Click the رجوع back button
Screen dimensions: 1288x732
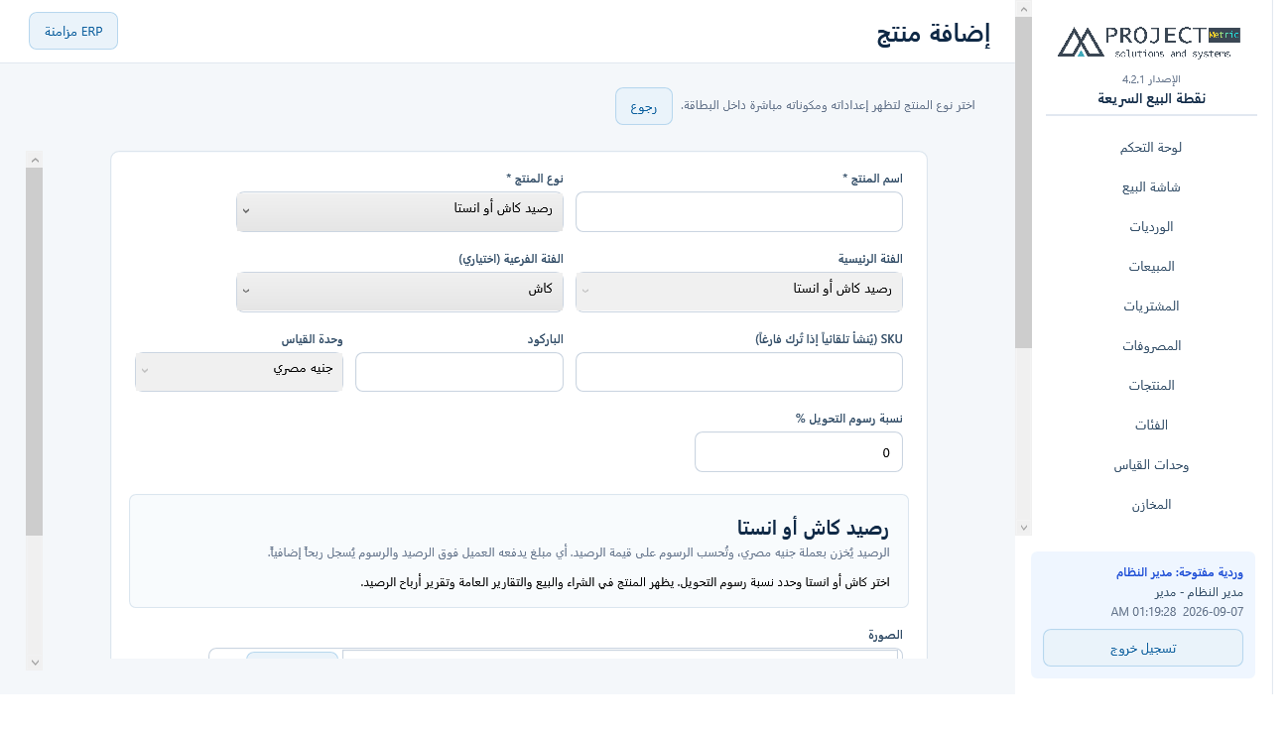(x=644, y=106)
